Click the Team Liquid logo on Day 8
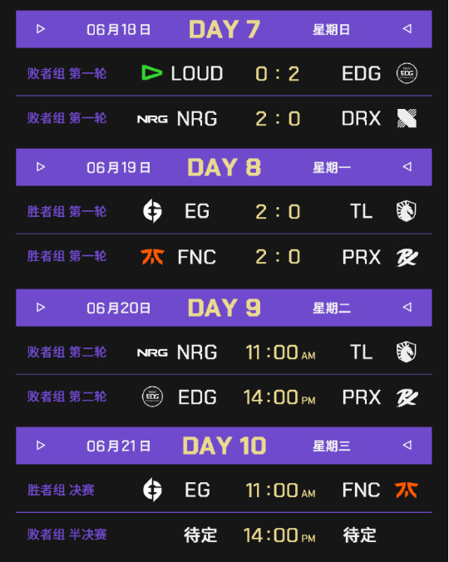This screenshot has height=562, width=449. (x=407, y=211)
